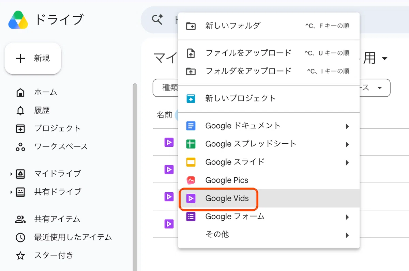Screen dimensions: 409x271
Task: Select 共有ドライブ in the sidebar
Action: pyautogui.click(x=58, y=192)
